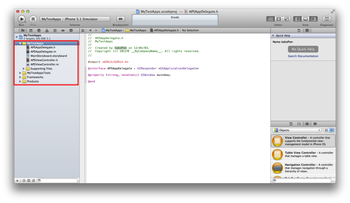
Task: Filter navigator by source control status
Action: pyautogui.click(x=29, y=181)
